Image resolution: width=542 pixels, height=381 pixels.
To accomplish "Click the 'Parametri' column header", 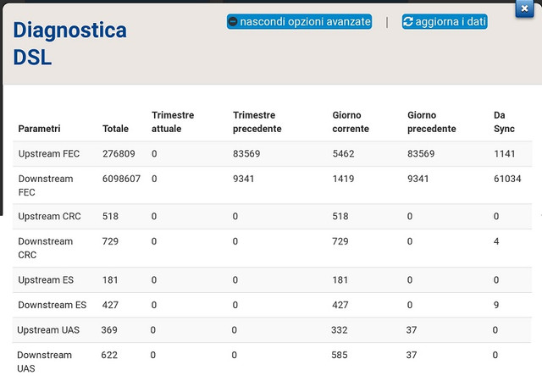I will click(39, 129).
